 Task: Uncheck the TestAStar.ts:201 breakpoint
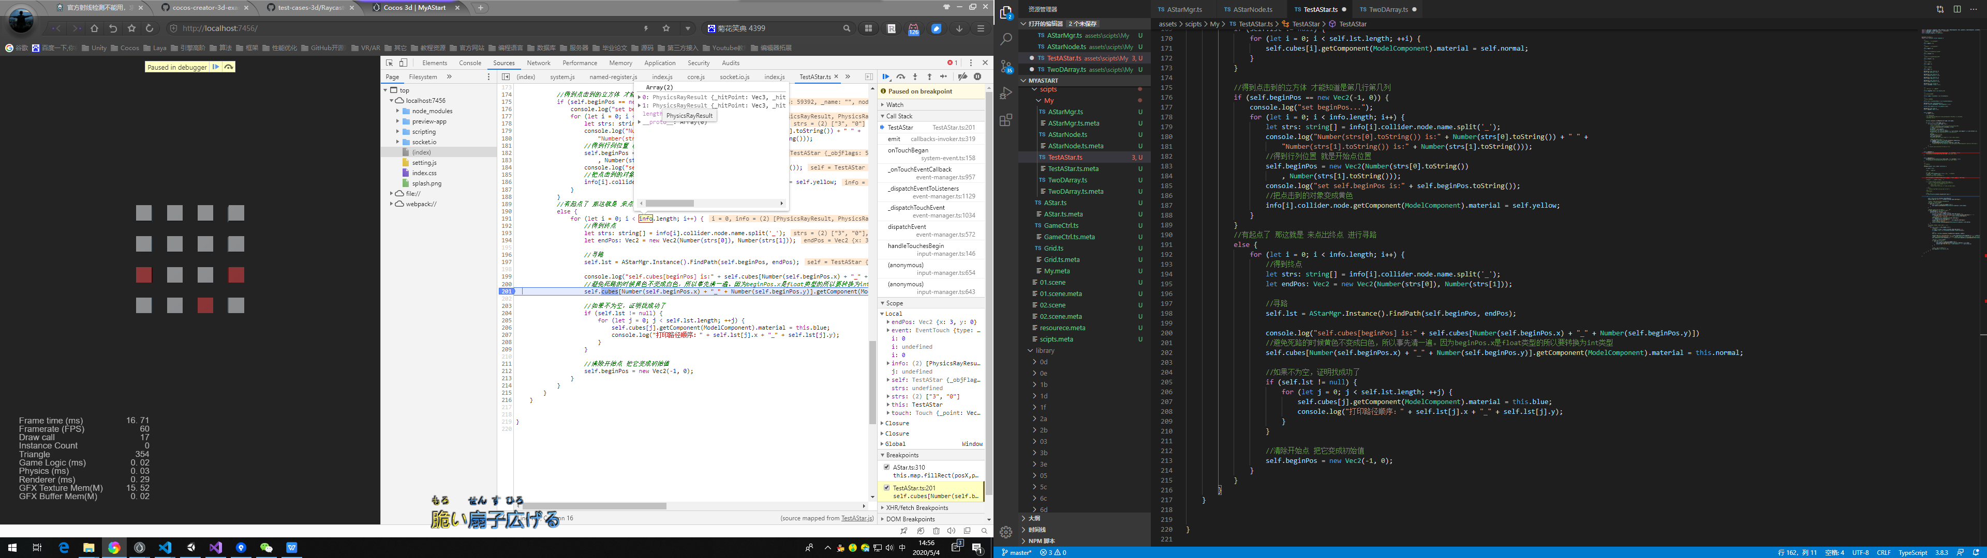[887, 488]
